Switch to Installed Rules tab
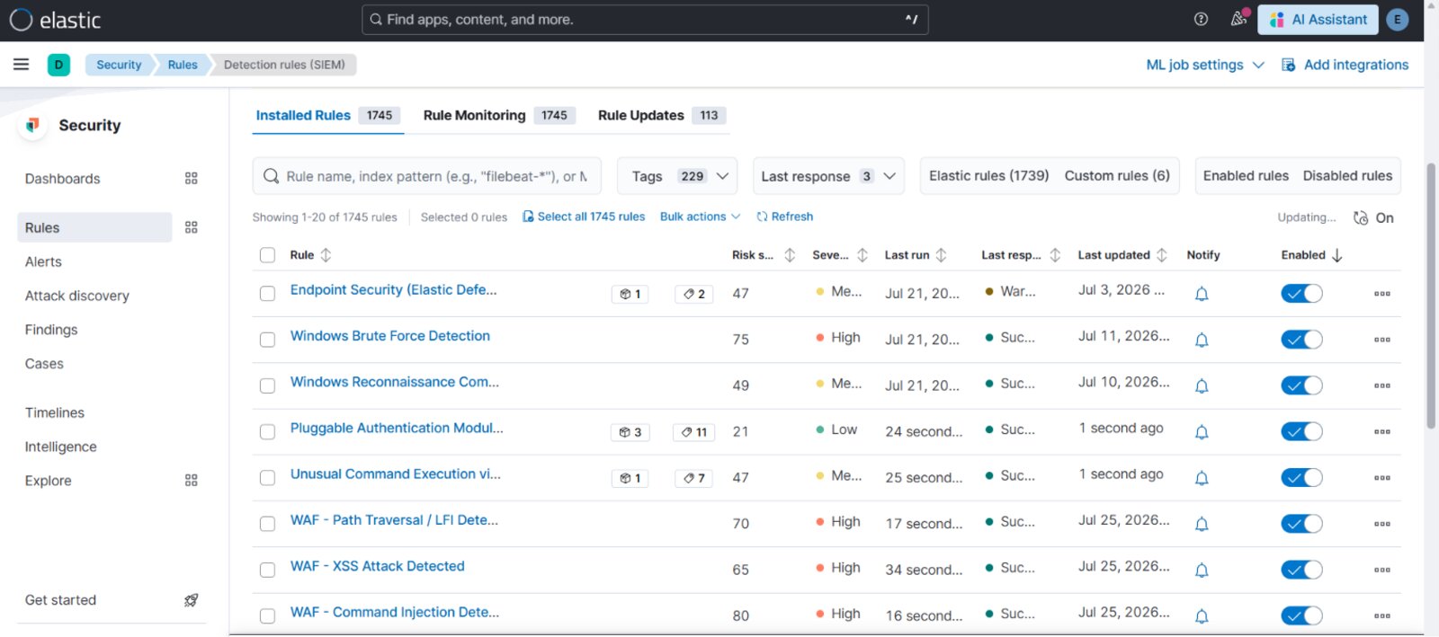This screenshot has height=637, width=1439. (327, 115)
